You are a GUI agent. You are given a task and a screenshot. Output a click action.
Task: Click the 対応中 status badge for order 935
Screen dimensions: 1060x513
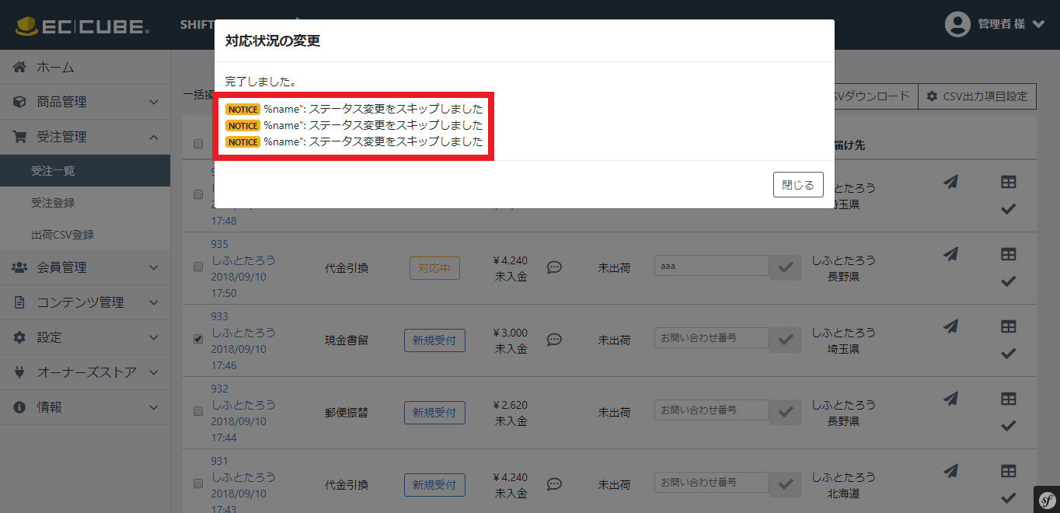click(434, 268)
